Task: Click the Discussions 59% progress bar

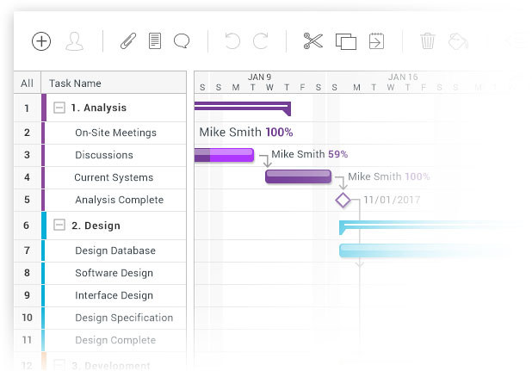Action: tap(224, 155)
